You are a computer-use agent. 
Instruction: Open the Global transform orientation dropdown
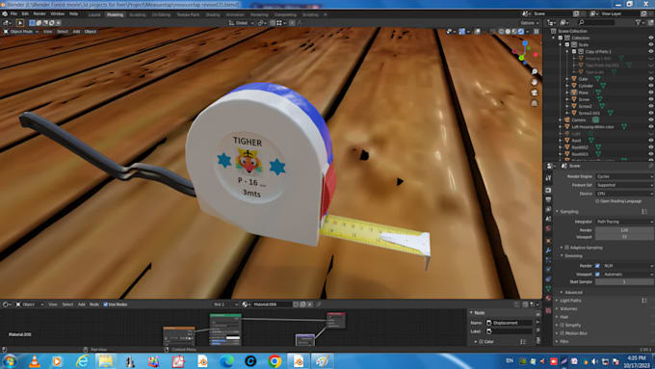tap(242, 23)
